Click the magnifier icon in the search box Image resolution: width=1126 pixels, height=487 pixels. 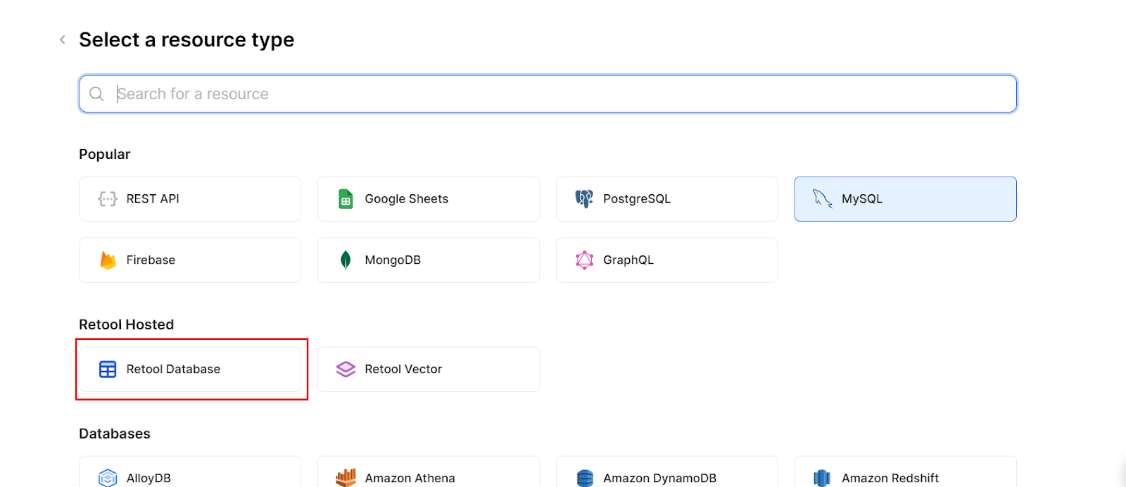pos(96,94)
